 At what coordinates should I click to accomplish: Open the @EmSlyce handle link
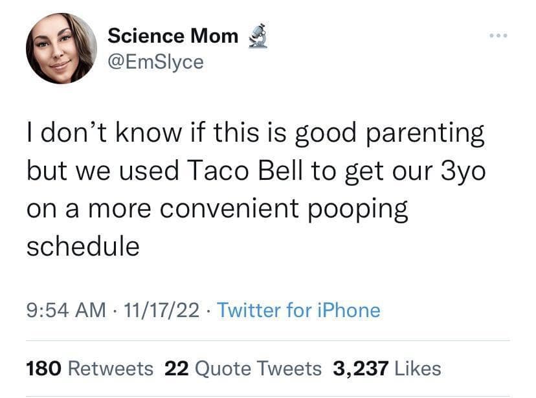[155, 61]
